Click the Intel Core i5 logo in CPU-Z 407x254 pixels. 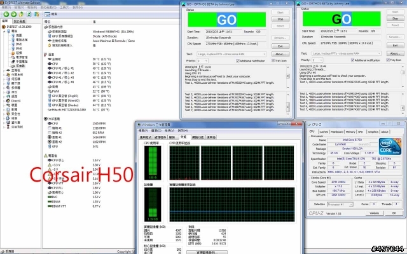[390, 147]
